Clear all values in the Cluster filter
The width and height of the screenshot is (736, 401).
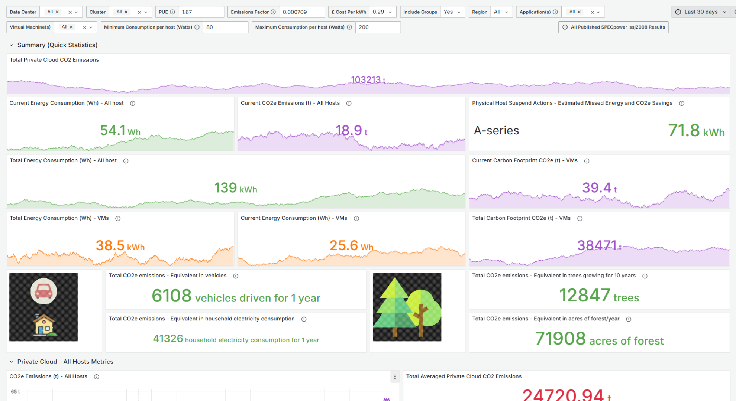pos(139,12)
